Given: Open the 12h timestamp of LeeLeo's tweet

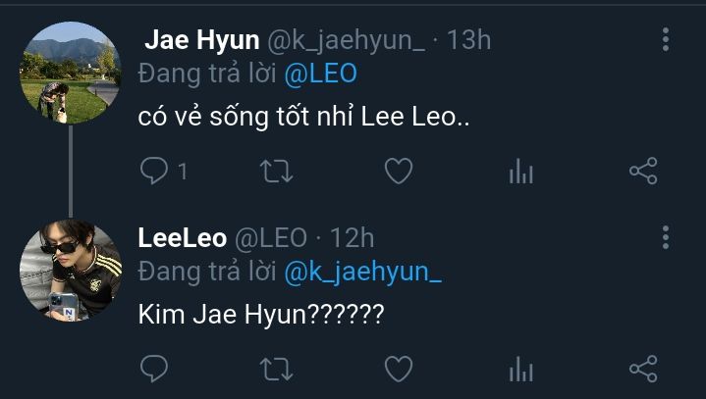Looking at the screenshot, I should tap(352, 237).
